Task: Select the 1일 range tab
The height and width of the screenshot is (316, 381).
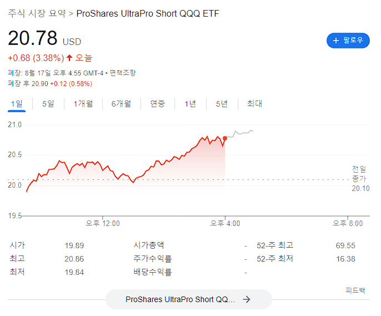Action: pyautogui.click(x=17, y=104)
